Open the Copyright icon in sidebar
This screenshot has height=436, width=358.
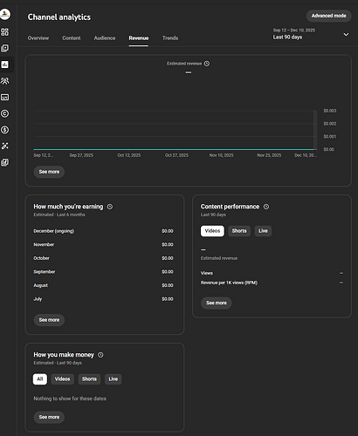[x=4, y=113]
